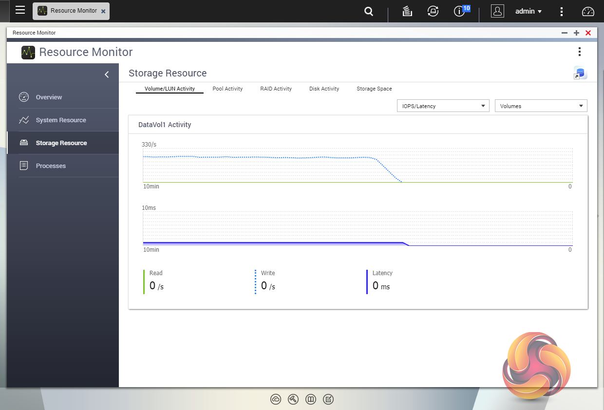Open the main hamburger menu
The height and width of the screenshot is (410, 604).
point(20,10)
